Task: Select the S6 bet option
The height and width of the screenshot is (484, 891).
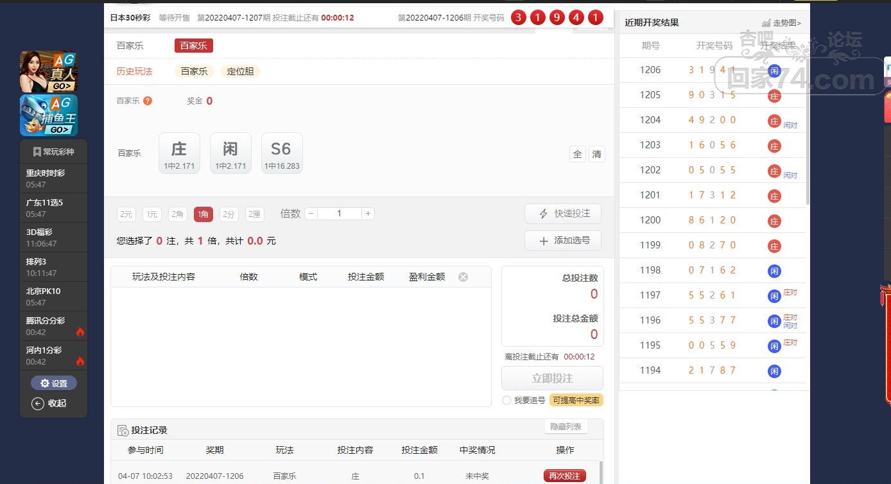Action: click(282, 153)
